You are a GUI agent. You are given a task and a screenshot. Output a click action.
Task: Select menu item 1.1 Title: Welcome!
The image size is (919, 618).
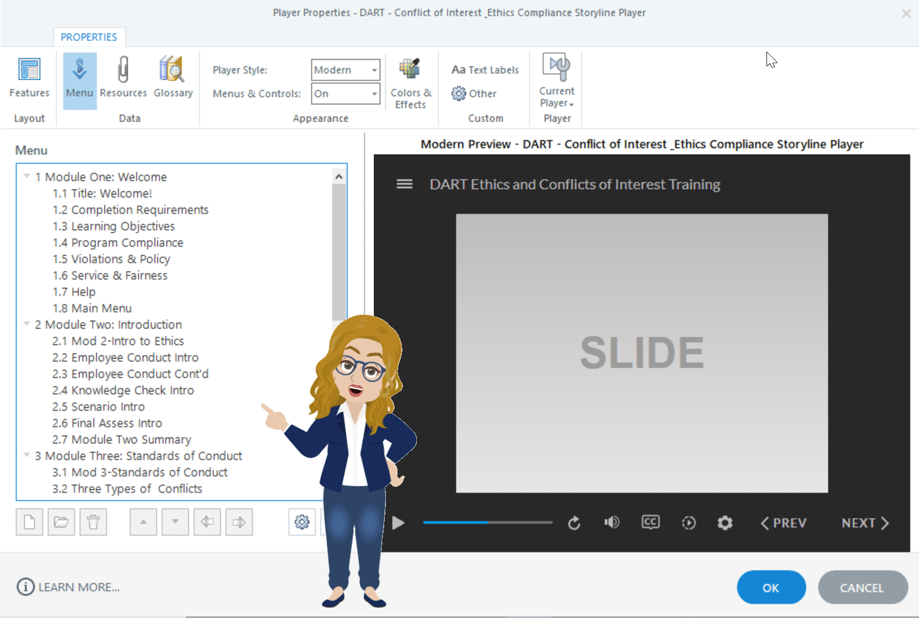tap(102, 193)
